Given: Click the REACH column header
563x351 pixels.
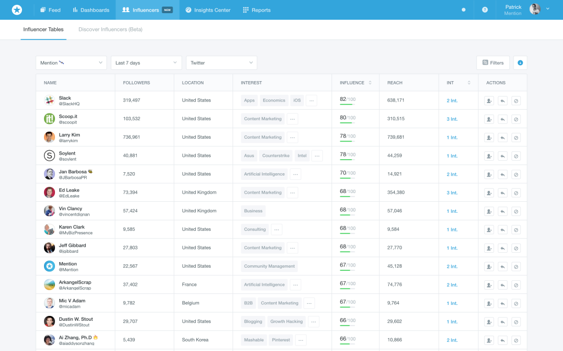Looking at the screenshot, I should coord(395,83).
